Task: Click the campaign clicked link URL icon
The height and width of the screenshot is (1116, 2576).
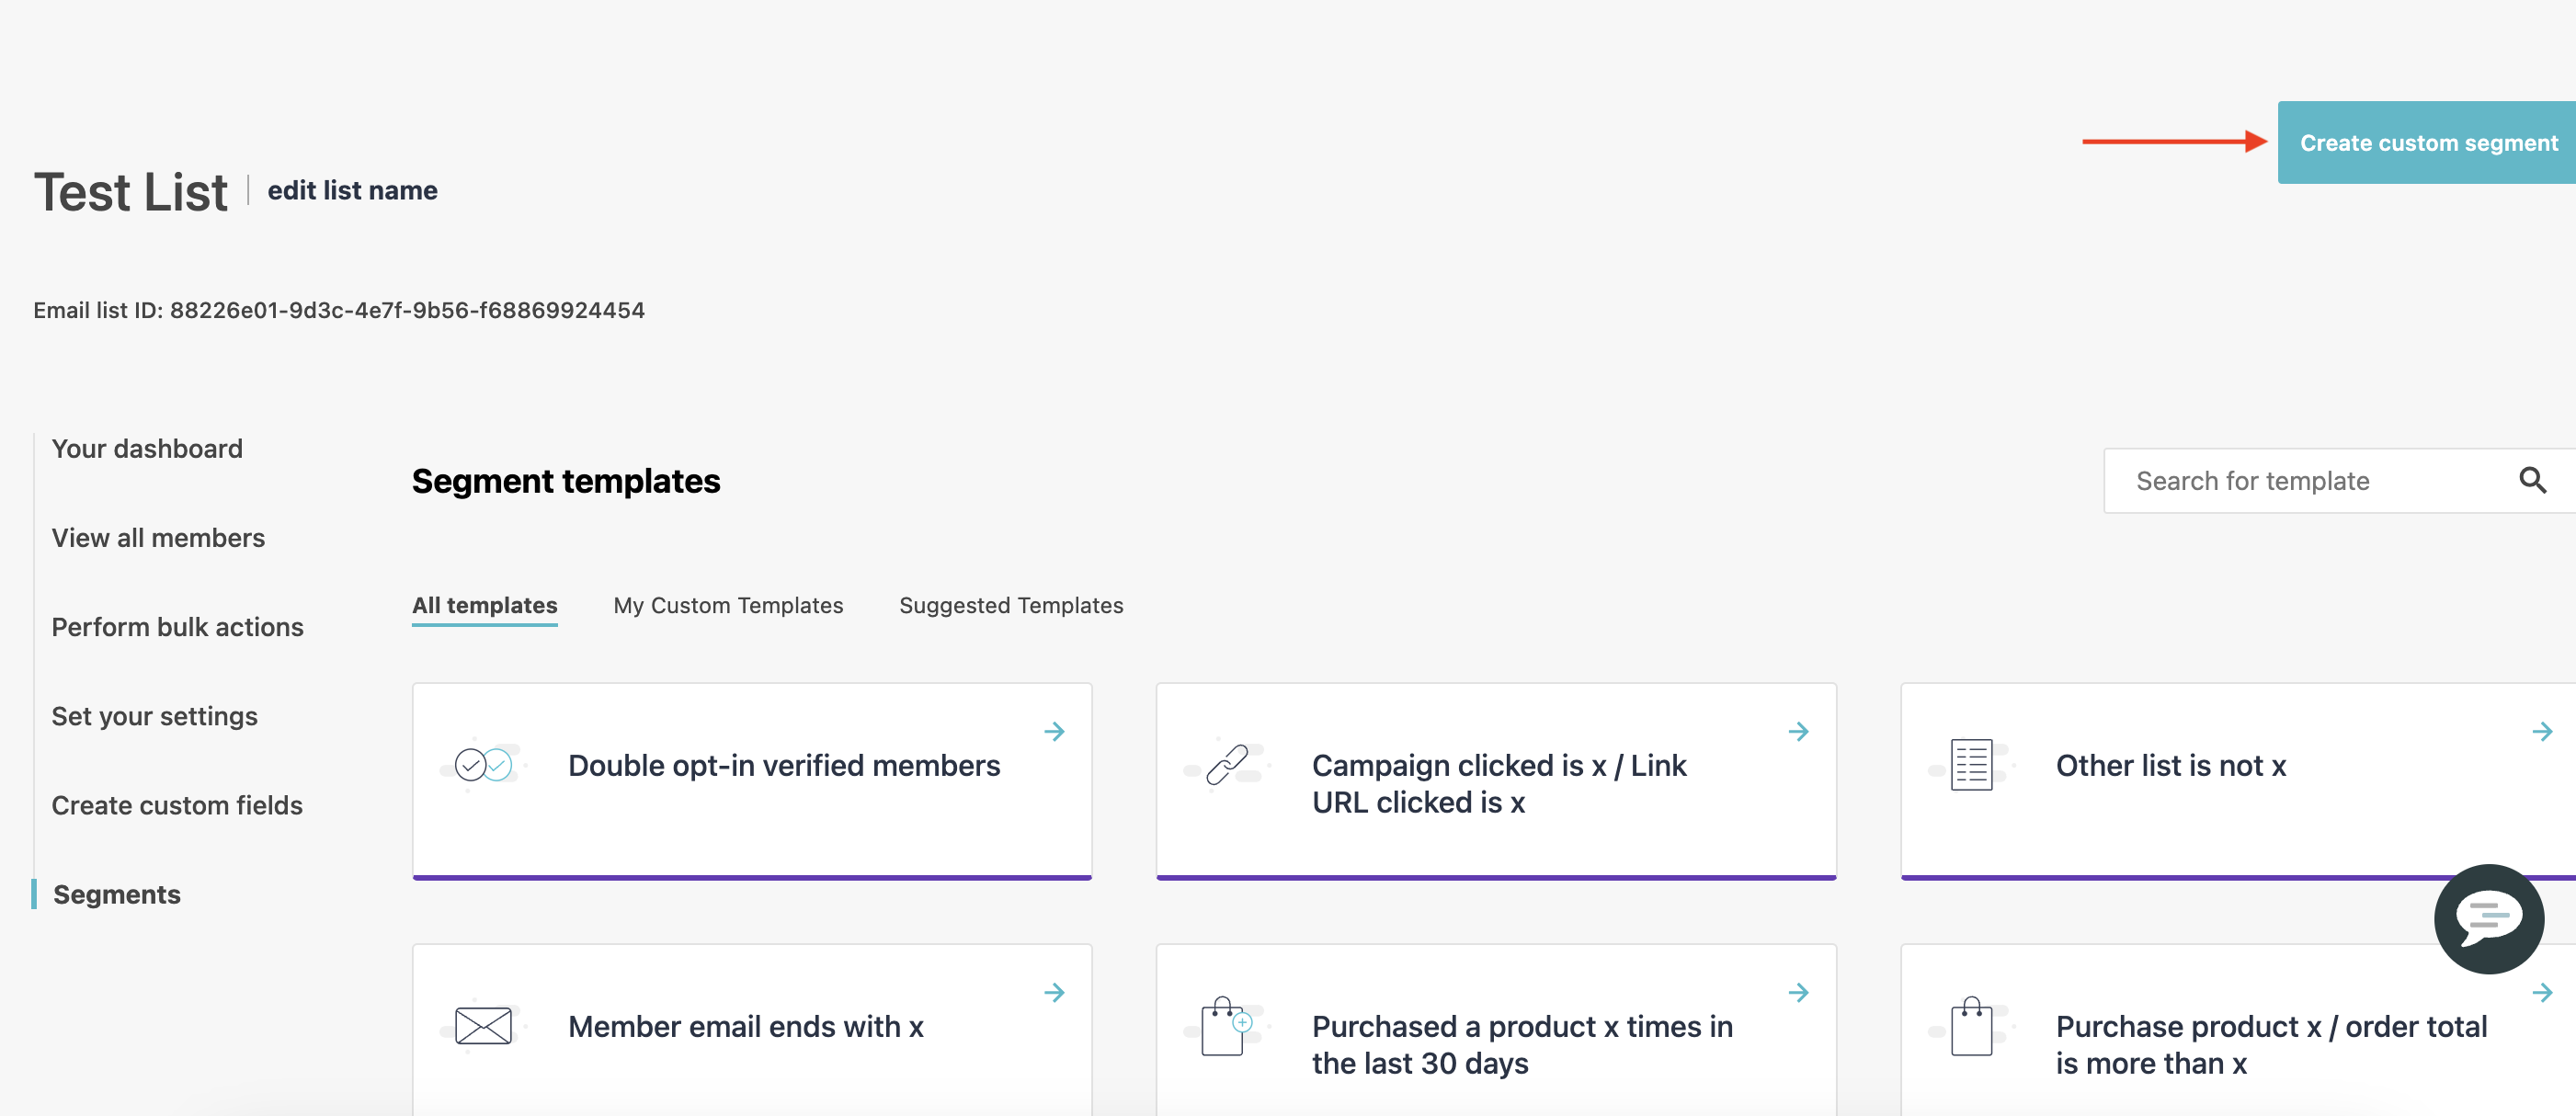Action: click(1230, 764)
